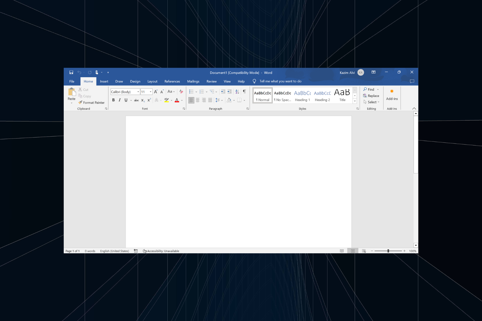
Task: Switch to the Mailings tab
Action: click(x=193, y=81)
